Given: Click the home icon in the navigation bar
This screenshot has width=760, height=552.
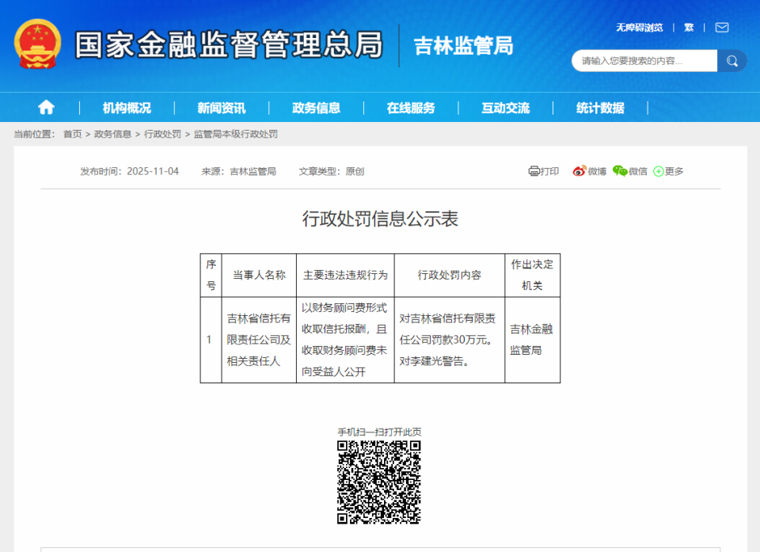Looking at the screenshot, I should 47,107.
